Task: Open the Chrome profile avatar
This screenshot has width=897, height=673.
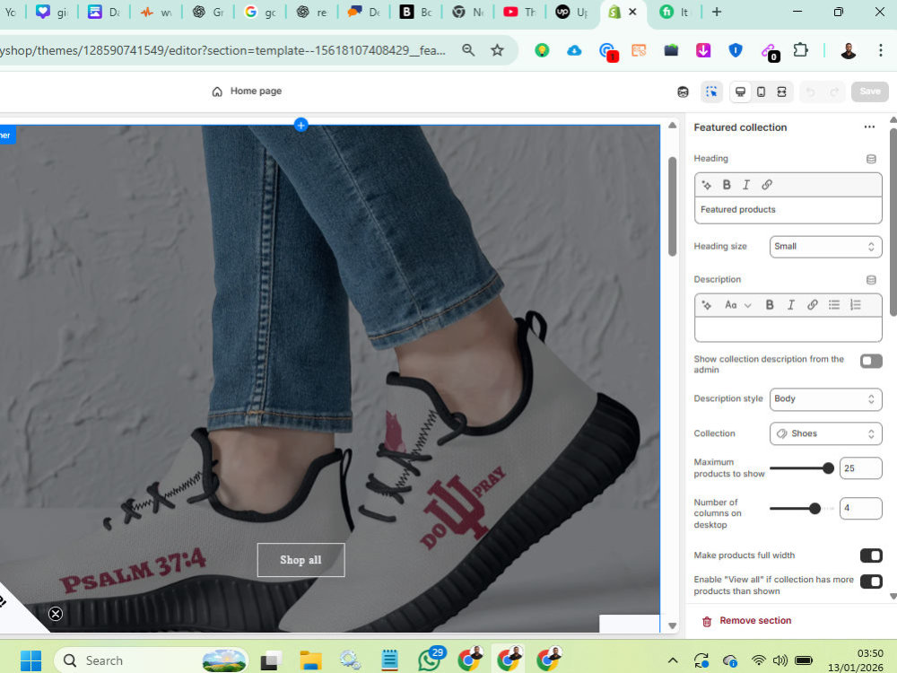Action: click(x=849, y=51)
